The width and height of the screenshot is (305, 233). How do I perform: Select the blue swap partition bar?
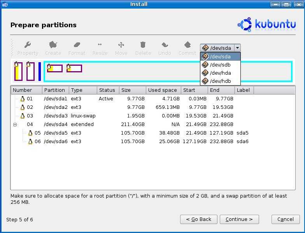[40, 72]
